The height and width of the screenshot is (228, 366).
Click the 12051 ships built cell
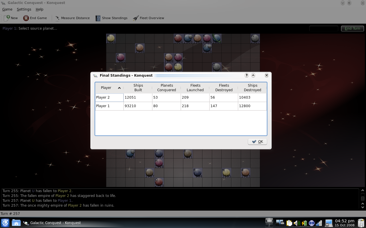click(x=138, y=97)
